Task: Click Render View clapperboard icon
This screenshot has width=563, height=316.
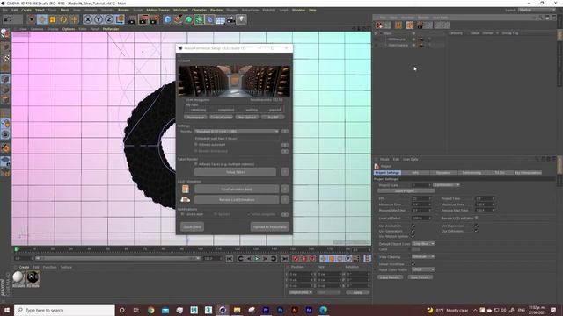Action: click(x=132, y=19)
